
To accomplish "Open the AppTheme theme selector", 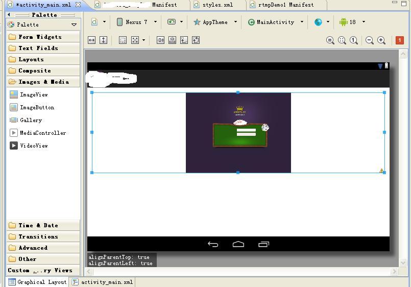I will [x=215, y=22].
